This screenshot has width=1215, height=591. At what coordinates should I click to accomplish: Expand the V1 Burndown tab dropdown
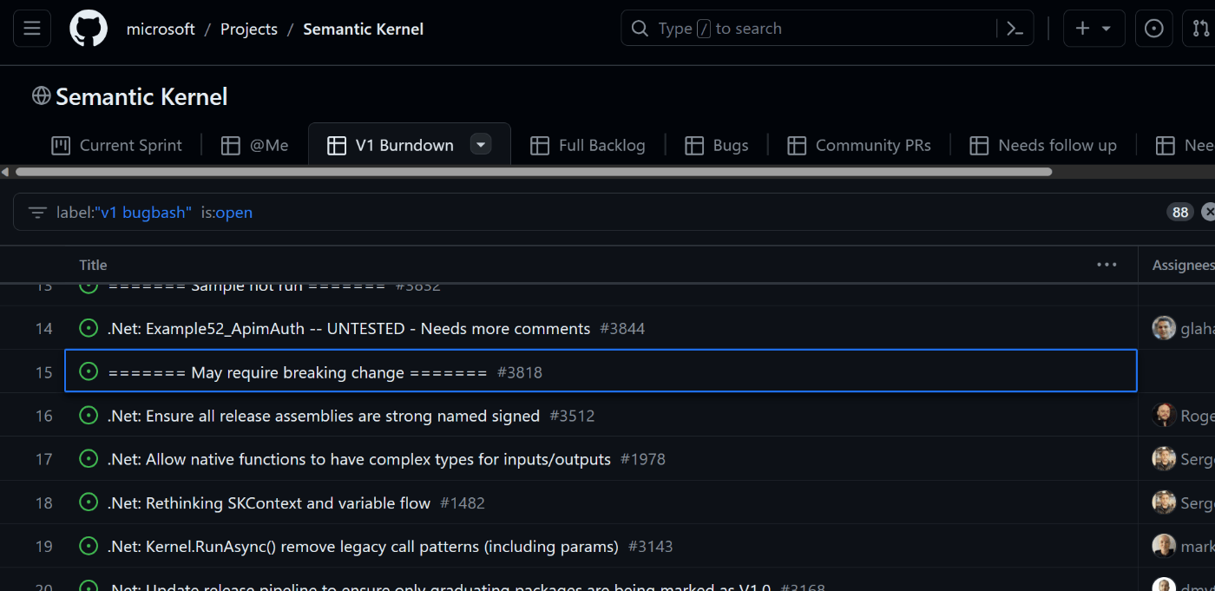tap(481, 145)
